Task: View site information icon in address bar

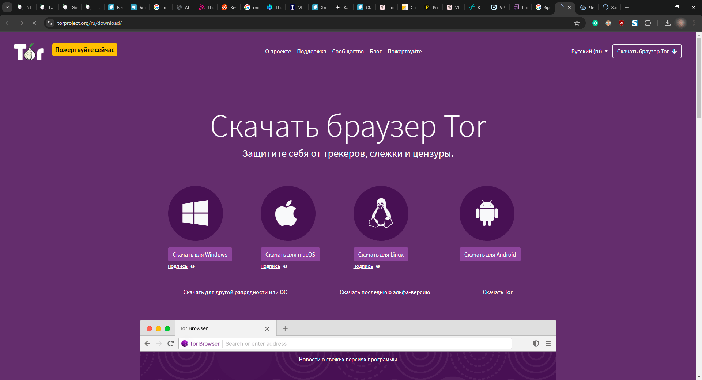Action: (x=50, y=23)
